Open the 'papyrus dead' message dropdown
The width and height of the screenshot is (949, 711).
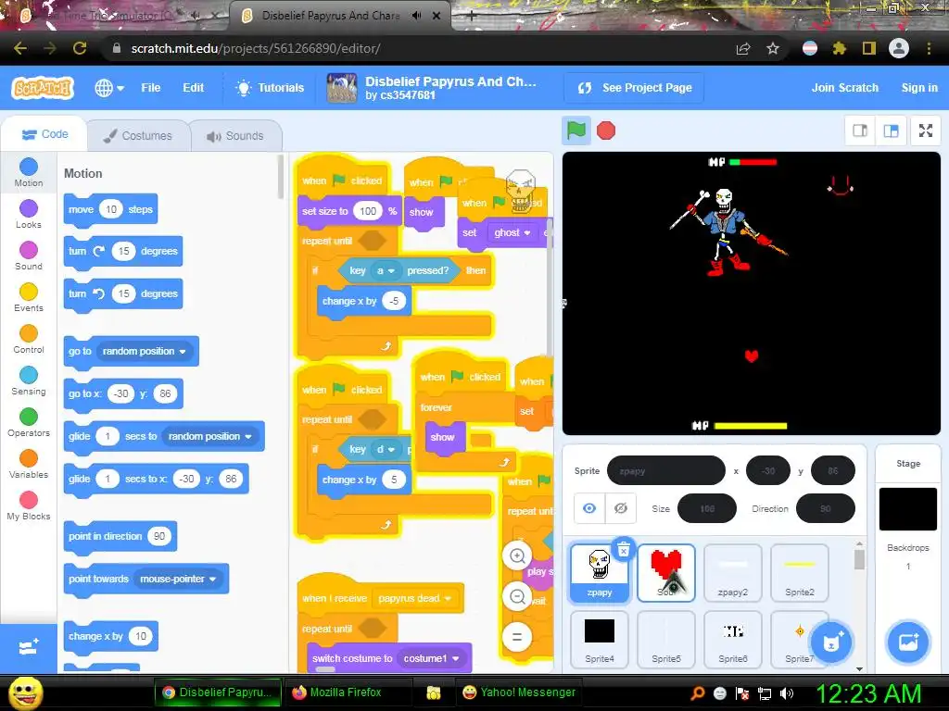coord(414,599)
